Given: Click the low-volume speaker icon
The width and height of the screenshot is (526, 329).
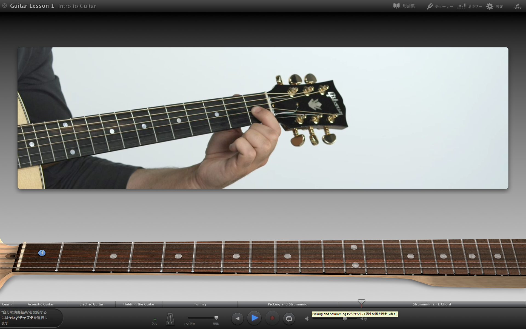Looking at the screenshot, I should tap(307, 319).
